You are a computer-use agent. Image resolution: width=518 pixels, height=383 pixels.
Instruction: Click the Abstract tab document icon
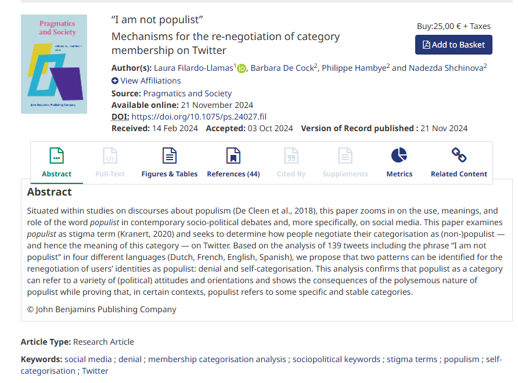point(56,156)
